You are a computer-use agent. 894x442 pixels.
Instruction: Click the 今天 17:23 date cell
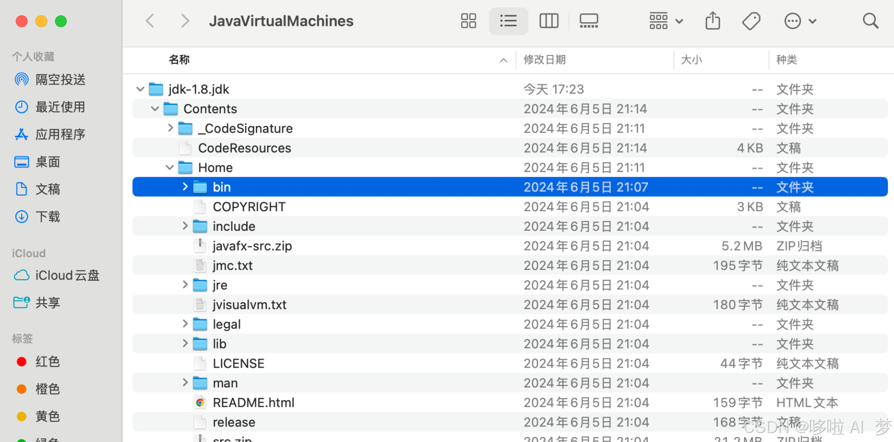tap(554, 89)
